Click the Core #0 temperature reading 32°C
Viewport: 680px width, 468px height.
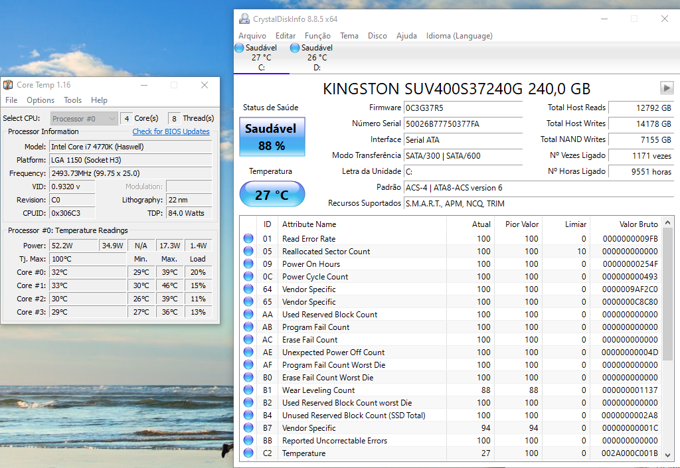(x=88, y=272)
